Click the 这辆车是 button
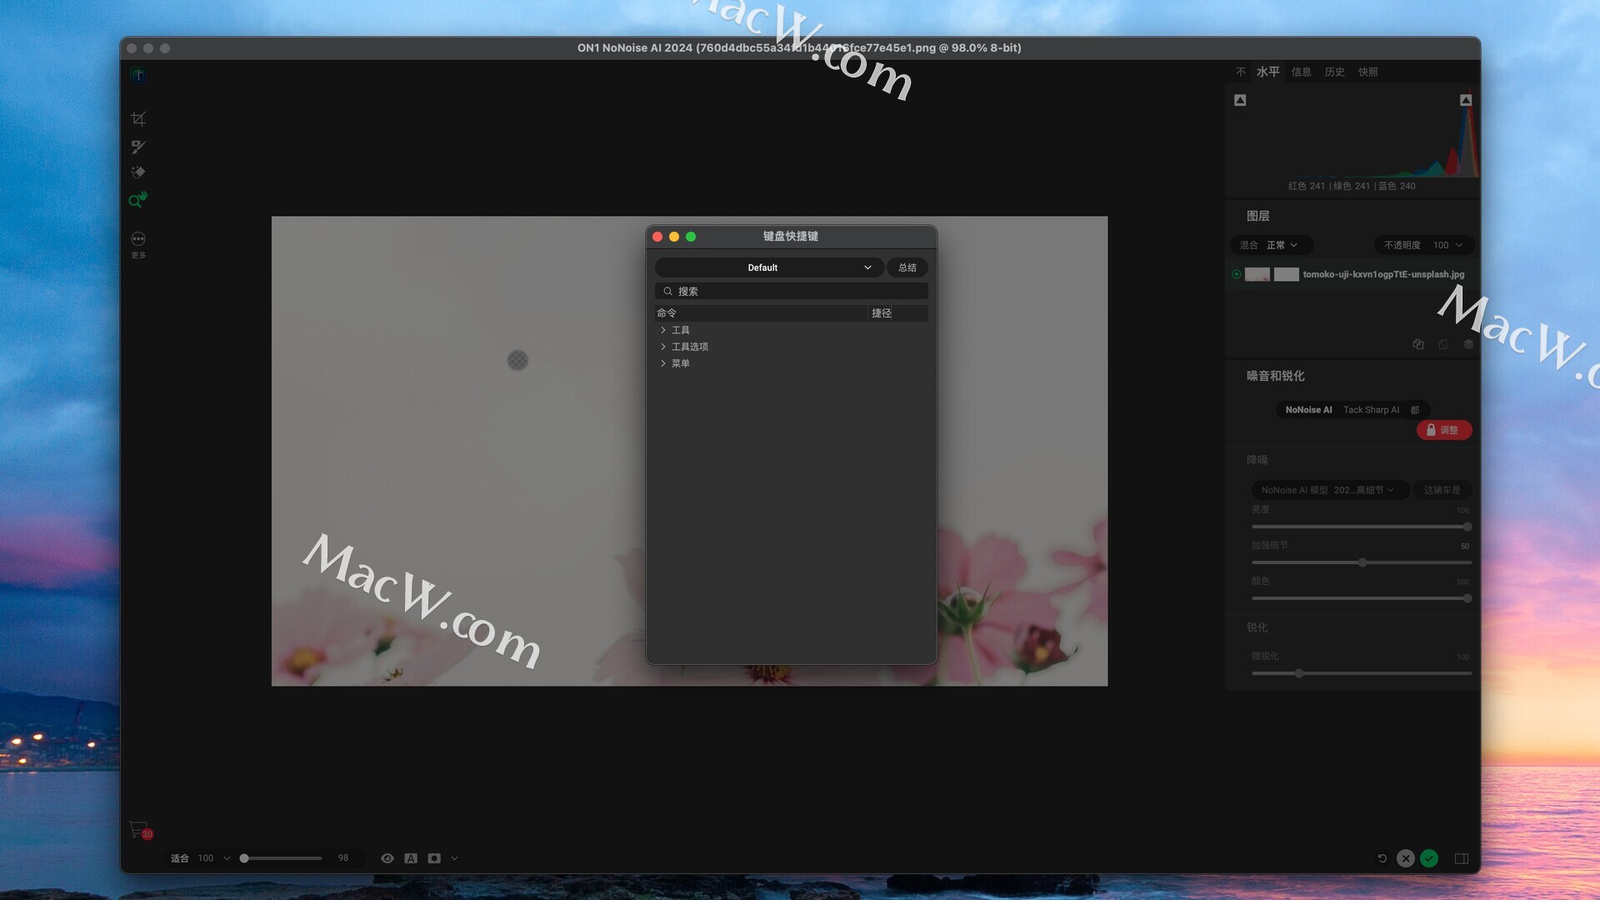Image resolution: width=1600 pixels, height=900 pixels. click(x=1442, y=490)
